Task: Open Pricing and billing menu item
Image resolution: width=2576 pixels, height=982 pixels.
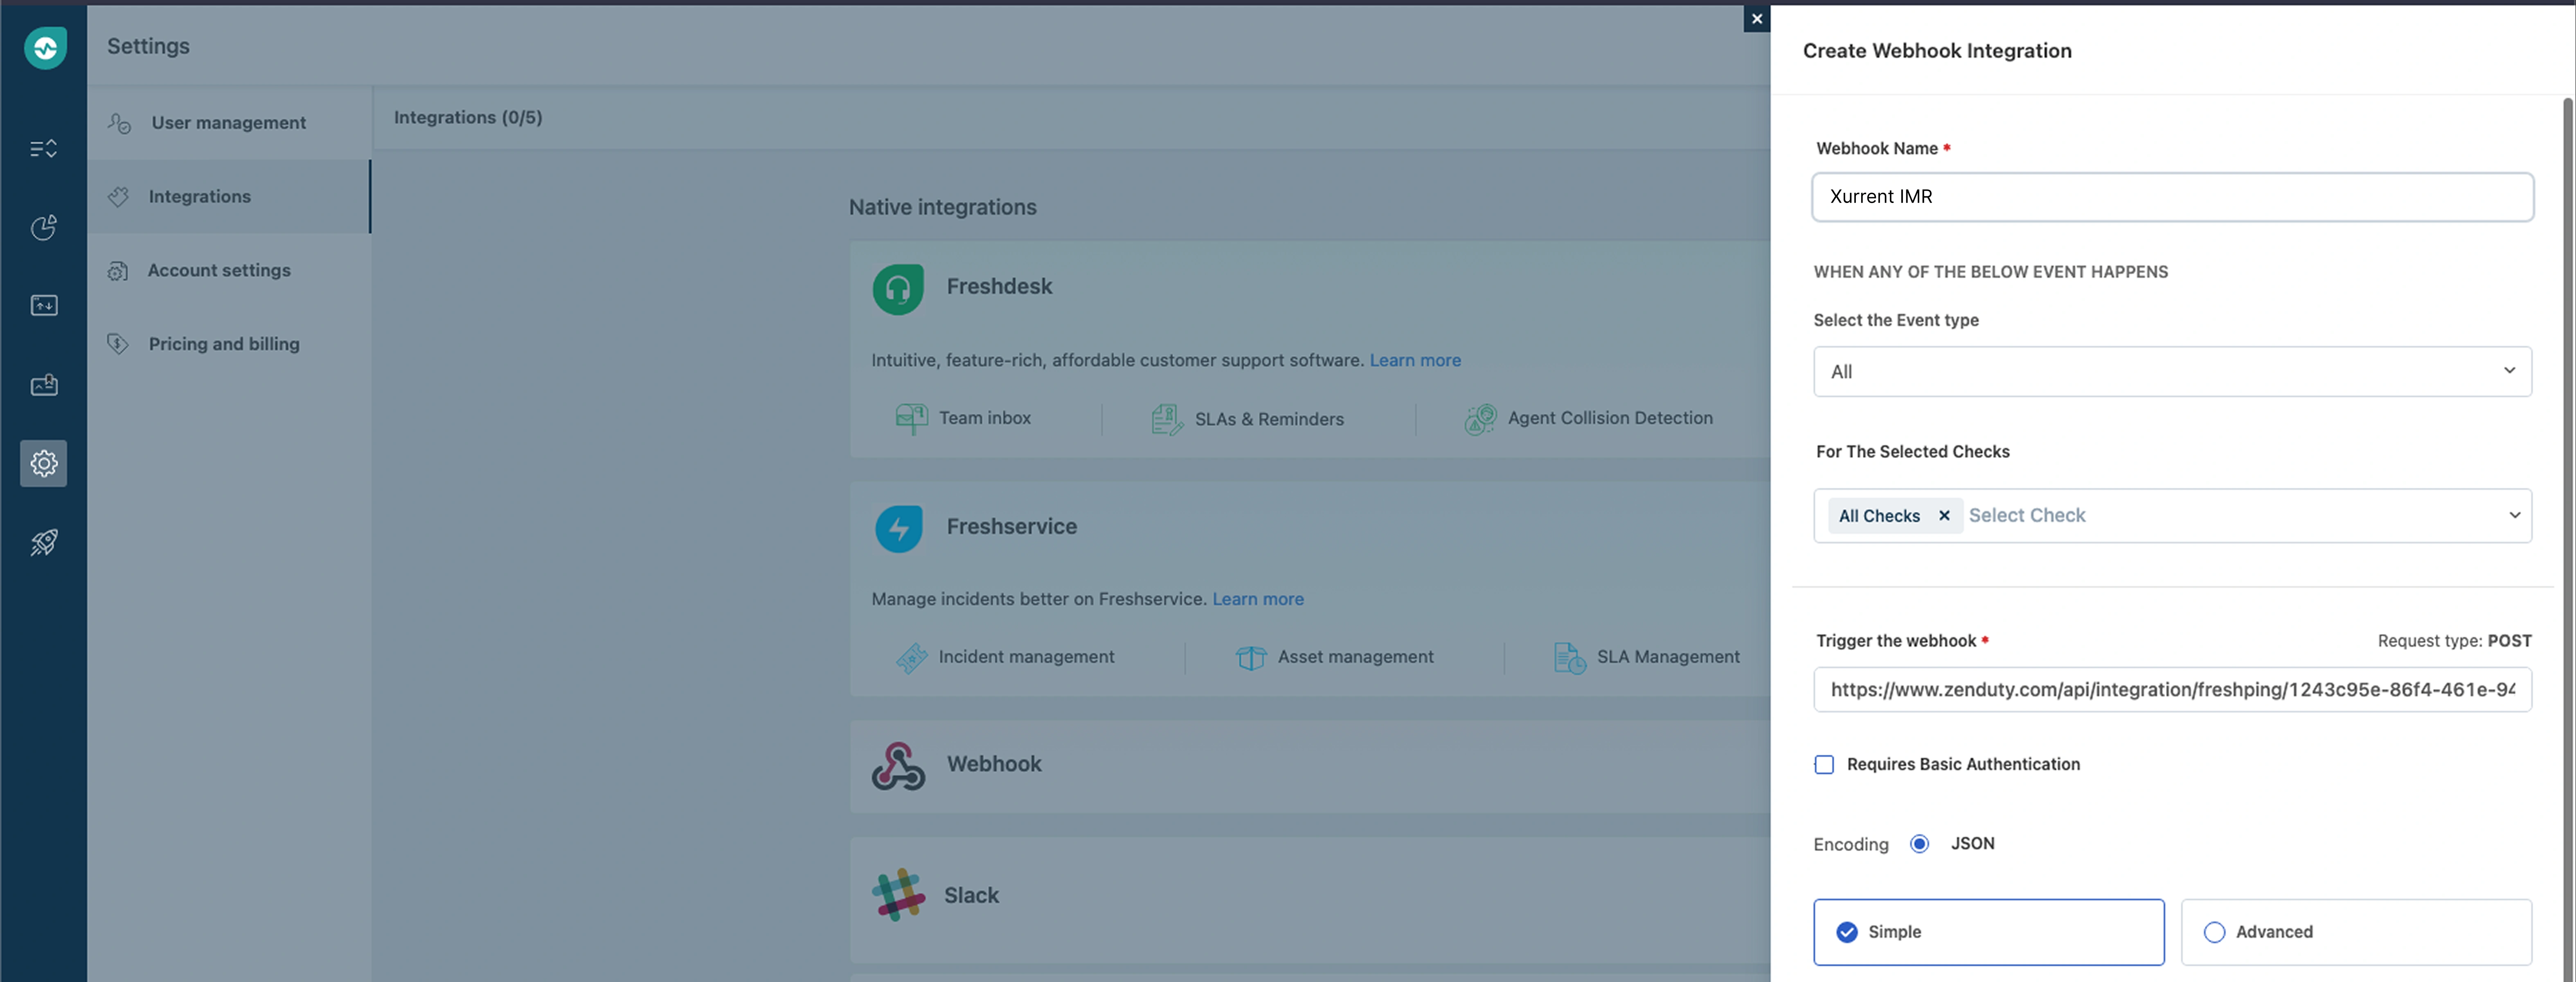Action: tap(223, 344)
